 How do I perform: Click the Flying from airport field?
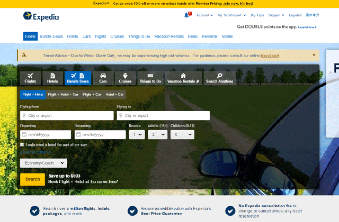coord(67,115)
